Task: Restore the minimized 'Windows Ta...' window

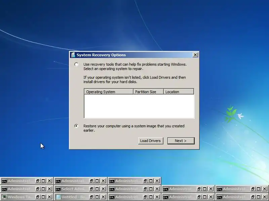Action: pyautogui.click(x=38, y=197)
